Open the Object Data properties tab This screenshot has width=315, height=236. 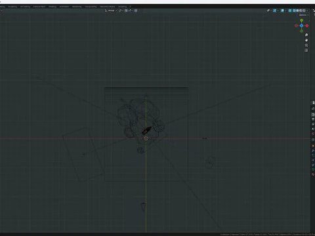[313, 169]
